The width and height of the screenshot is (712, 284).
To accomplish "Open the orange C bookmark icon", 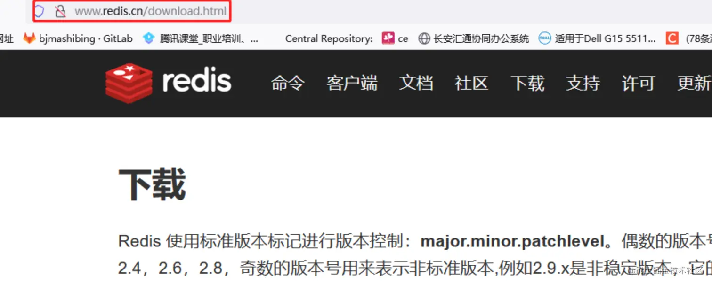I will [672, 38].
